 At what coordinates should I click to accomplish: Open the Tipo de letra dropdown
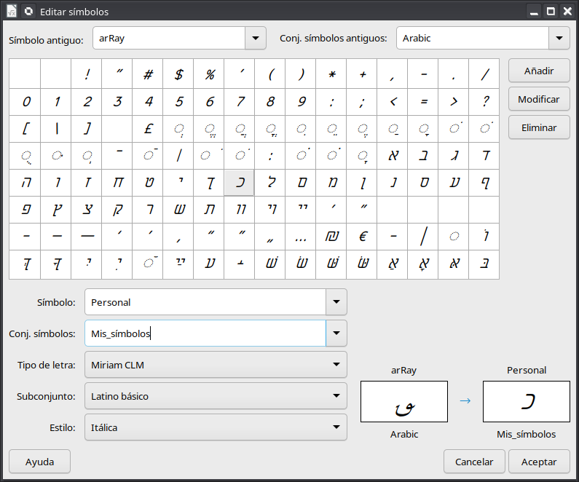[x=216, y=365]
